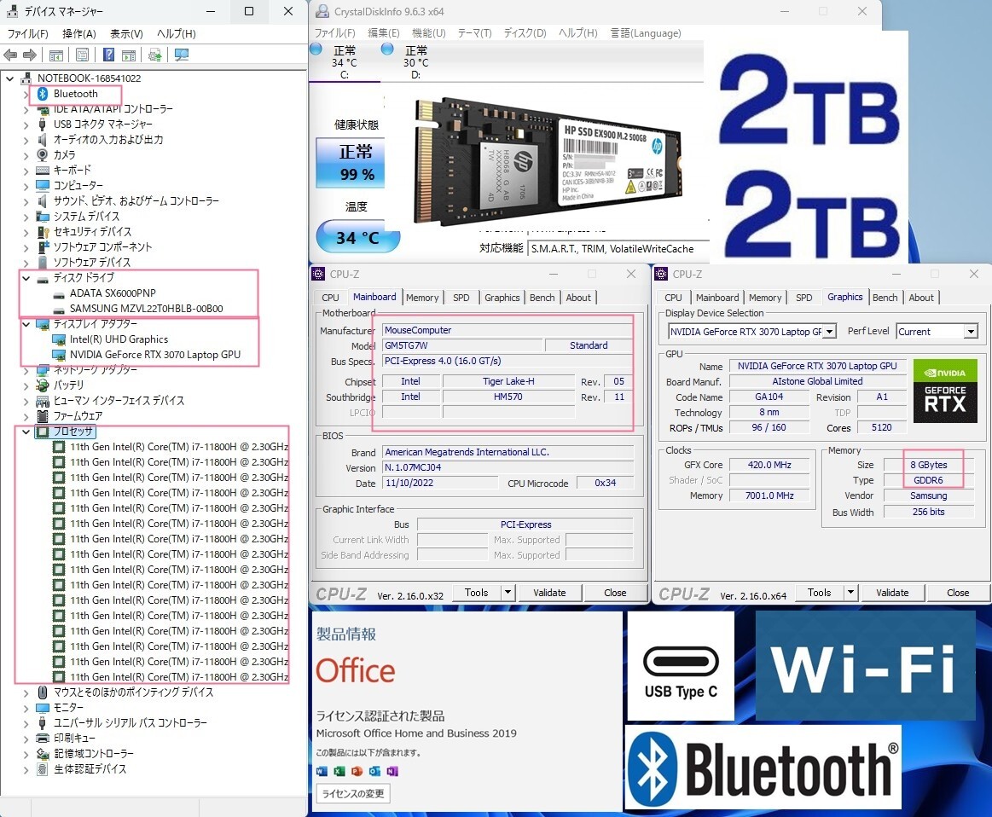Click Scan for hardware changes monitor icon

click(181, 55)
